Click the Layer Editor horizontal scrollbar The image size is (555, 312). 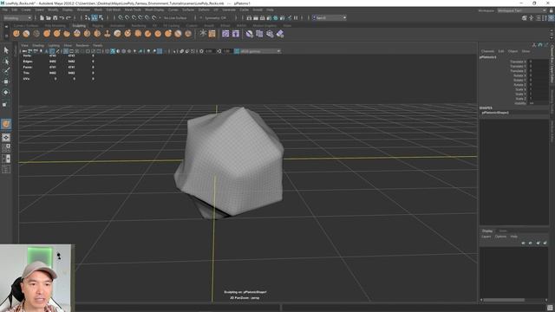pyautogui.click(x=504, y=300)
